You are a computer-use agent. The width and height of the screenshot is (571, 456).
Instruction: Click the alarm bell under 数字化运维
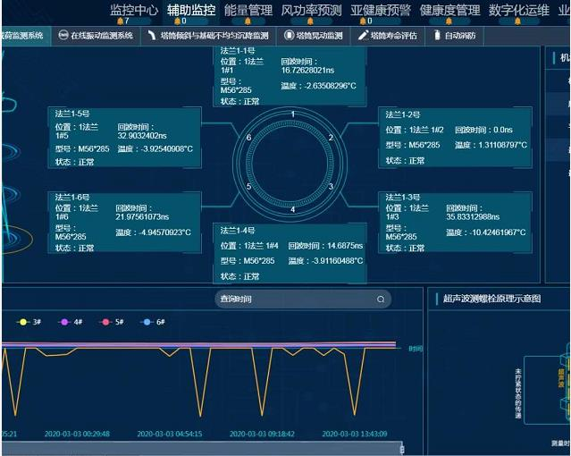pyautogui.click(x=517, y=21)
